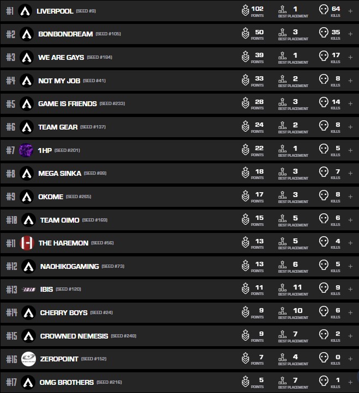Click the points medal icon for BonBonDream
The height and width of the screenshot is (393, 359).
[246, 34]
